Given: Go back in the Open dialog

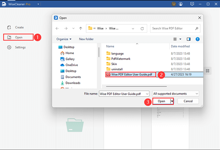Looking at the screenshot, I should [57, 29].
